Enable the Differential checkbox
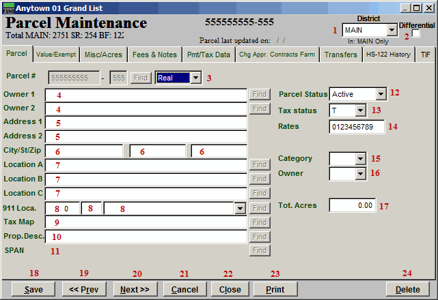438x300 pixels. tap(415, 34)
